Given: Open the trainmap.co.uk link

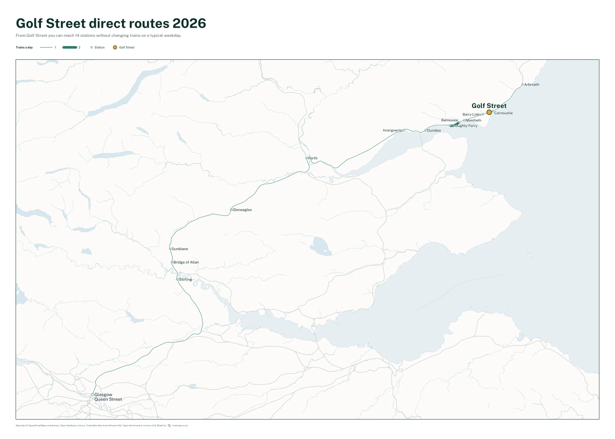Looking at the screenshot, I should (x=180, y=425).
